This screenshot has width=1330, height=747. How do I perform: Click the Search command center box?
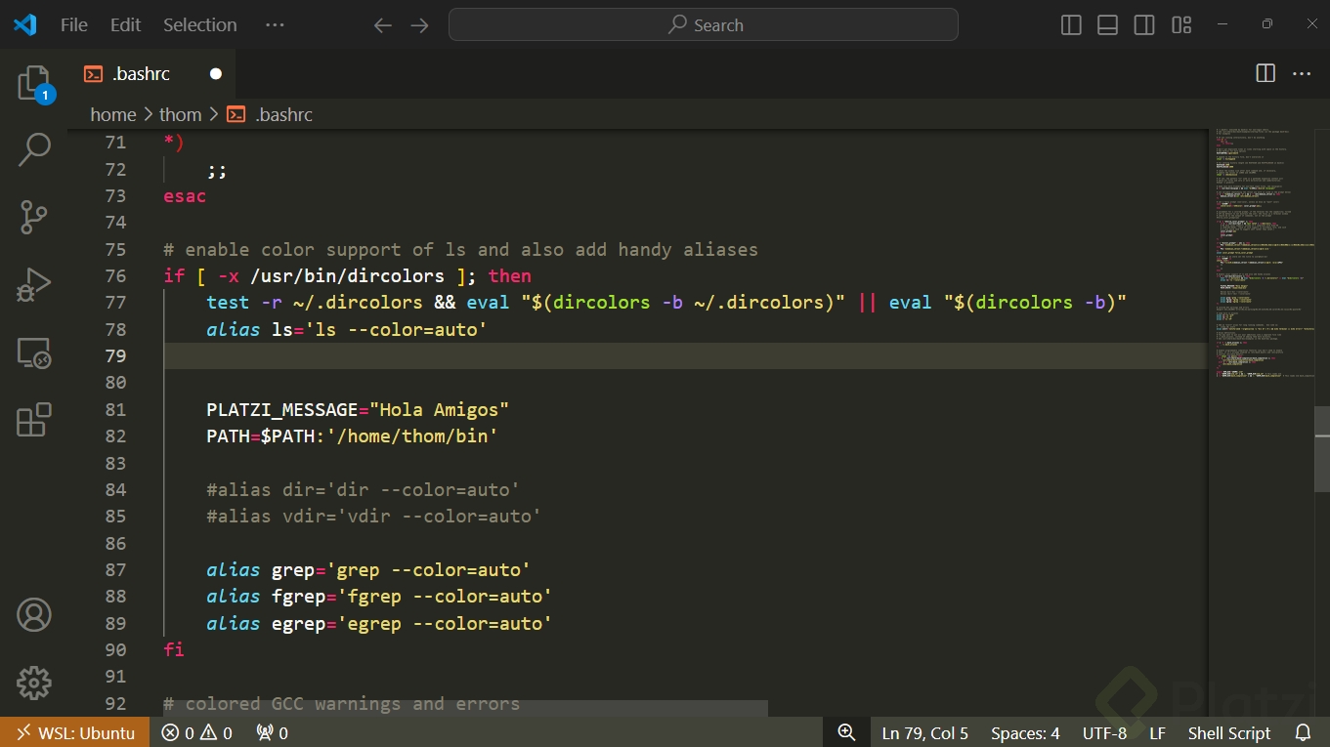[704, 25]
